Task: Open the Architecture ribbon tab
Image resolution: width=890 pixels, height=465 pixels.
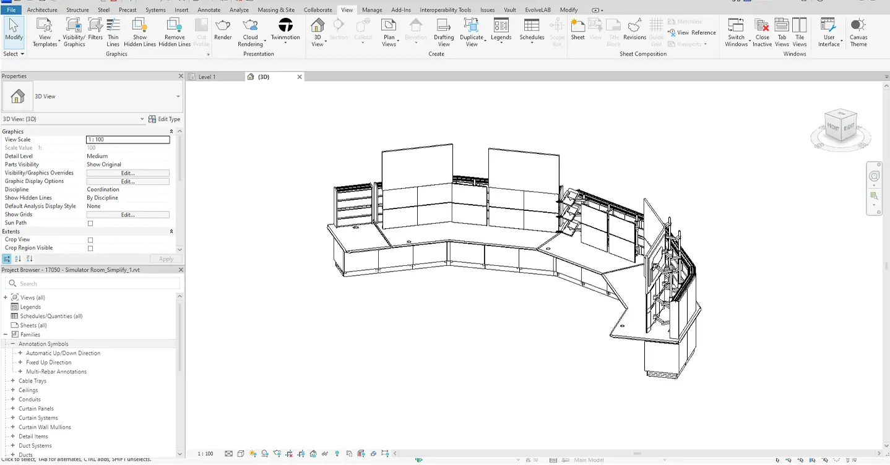Action: [x=41, y=9]
